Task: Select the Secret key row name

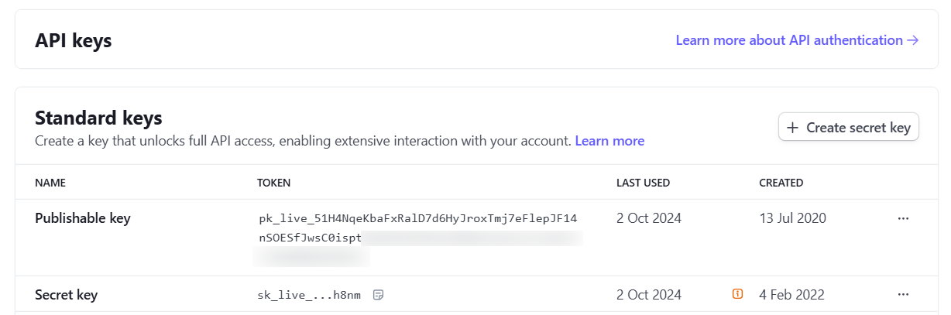Action: (x=67, y=295)
